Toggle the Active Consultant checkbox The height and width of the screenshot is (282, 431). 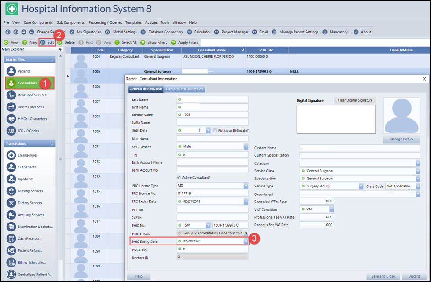coord(179,177)
